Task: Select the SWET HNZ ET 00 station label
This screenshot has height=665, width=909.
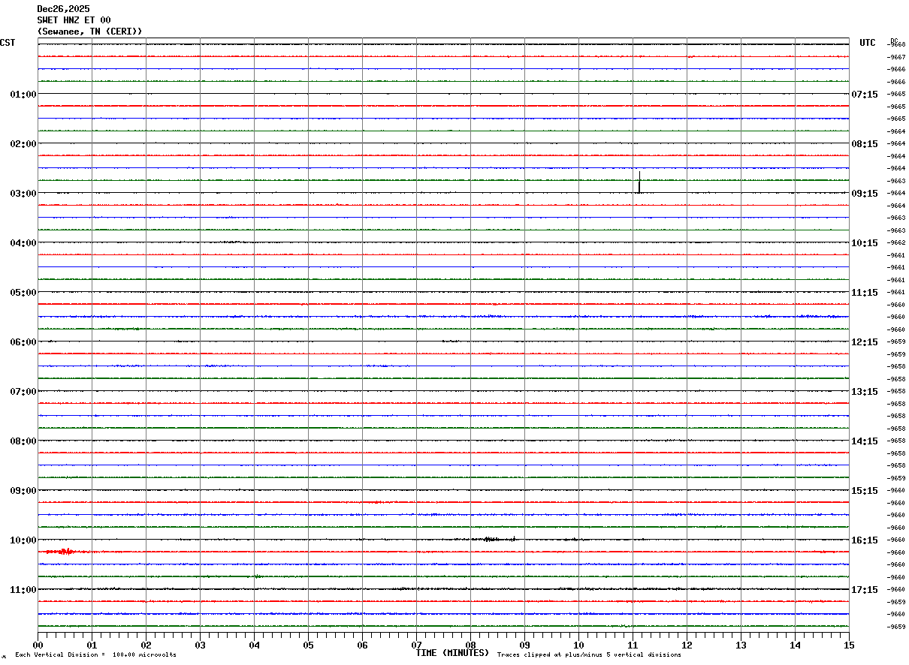Action: coord(74,20)
